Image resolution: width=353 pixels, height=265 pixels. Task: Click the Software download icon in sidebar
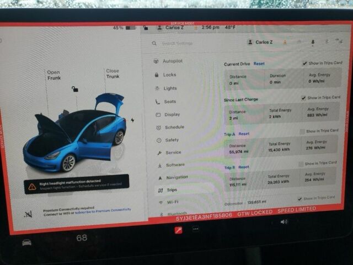point(159,166)
